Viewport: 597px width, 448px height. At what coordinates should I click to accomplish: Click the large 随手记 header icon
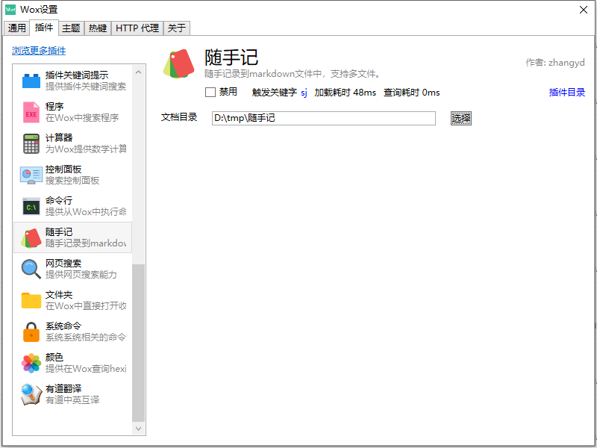click(178, 64)
